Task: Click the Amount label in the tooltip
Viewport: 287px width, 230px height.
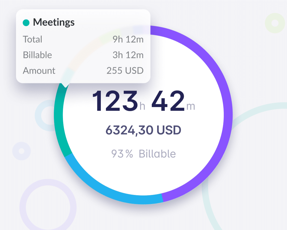Action: click(39, 71)
